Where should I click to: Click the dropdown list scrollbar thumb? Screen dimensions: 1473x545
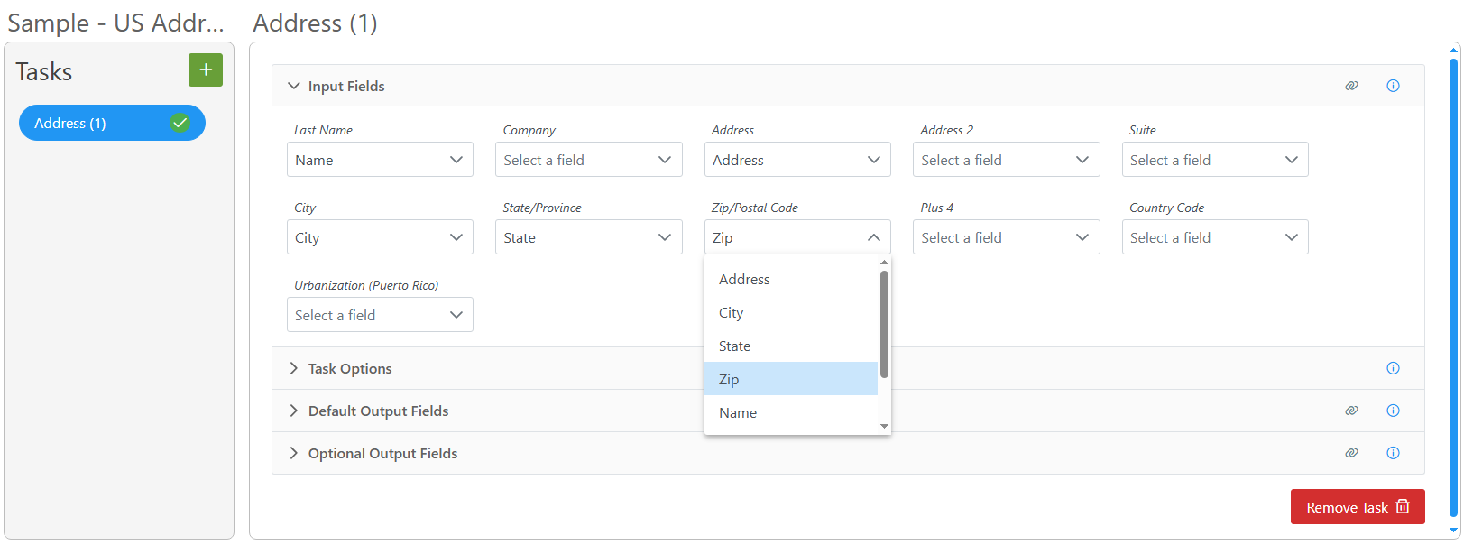(x=884, y=325)
